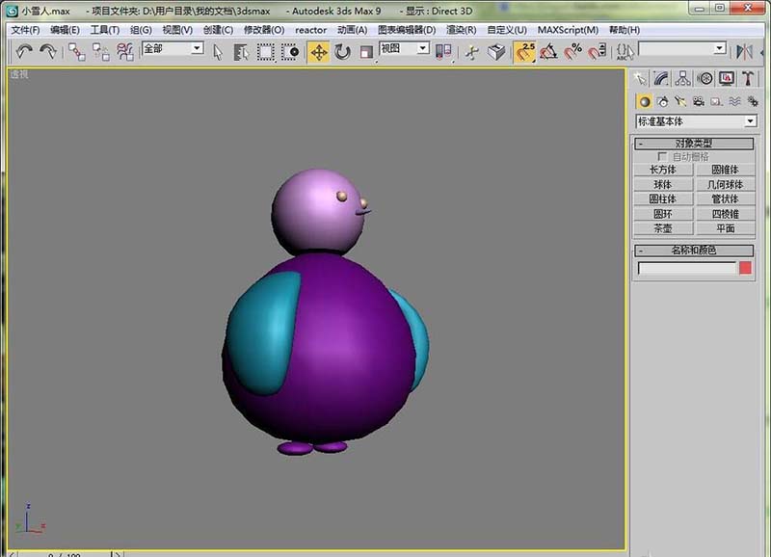Click the Shapes category icon
The height and width of the screenshot is (557, 771).
point(663,101)
